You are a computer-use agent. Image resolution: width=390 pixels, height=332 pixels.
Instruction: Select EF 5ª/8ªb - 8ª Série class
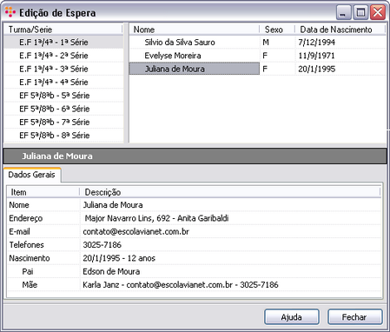pyautogui.click(x=63, y=136)
